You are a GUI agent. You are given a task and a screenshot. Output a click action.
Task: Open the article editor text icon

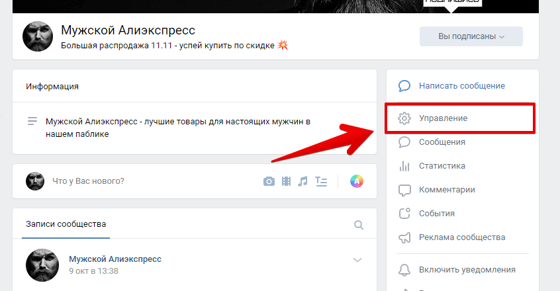(x=321, y=181)
